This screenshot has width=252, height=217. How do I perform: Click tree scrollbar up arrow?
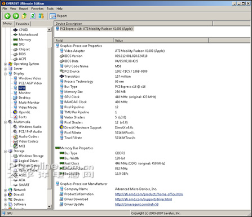(x=49, y=30)
